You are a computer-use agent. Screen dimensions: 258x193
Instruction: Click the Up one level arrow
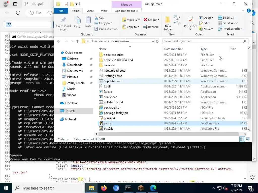tap(77, 41)
